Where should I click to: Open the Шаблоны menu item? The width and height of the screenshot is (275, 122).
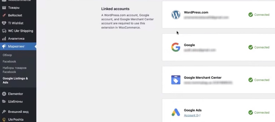(15, 101)
